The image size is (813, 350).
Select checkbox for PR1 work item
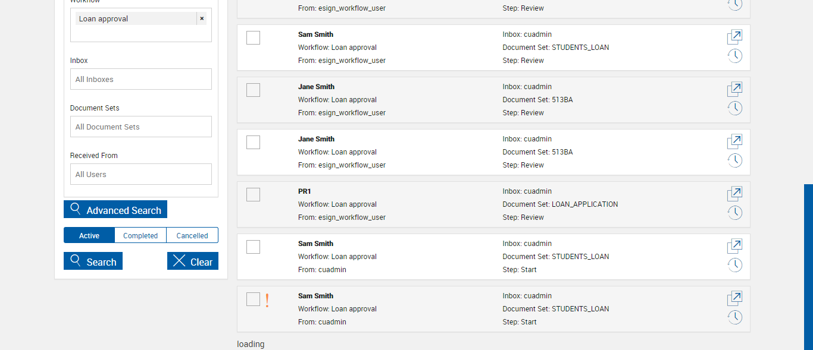(x=253, y=194)
